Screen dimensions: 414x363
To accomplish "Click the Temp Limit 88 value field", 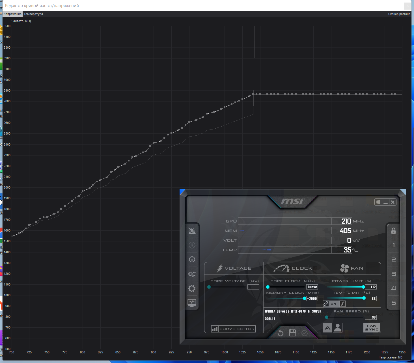I will point(371,299).
